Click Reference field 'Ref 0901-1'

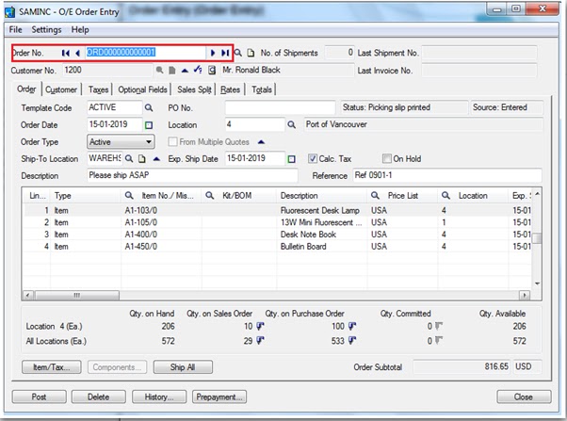coord(447,175)
